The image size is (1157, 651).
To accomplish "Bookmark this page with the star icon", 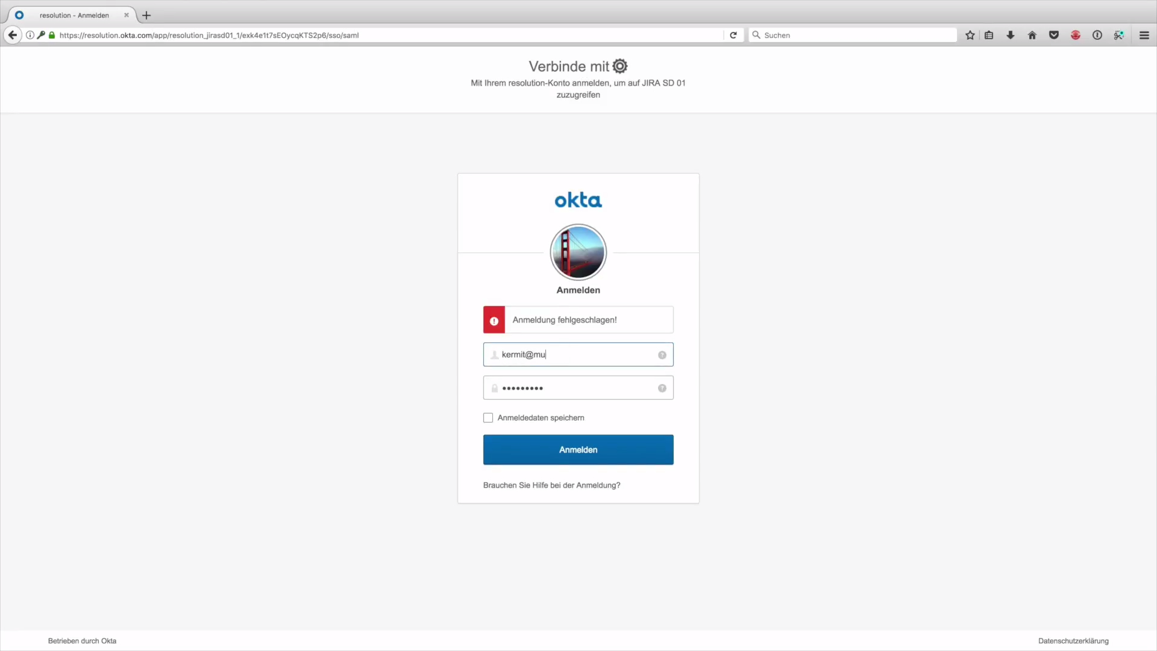I will point(970,35).
